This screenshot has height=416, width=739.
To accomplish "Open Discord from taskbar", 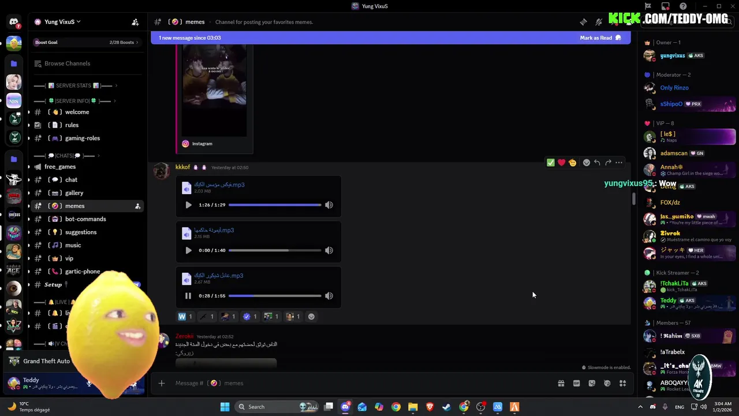I will tap(345, 407).
